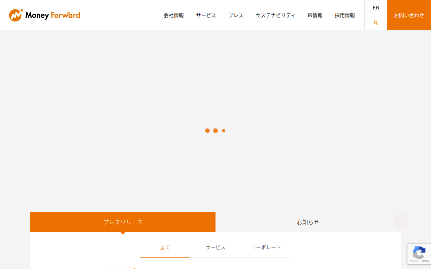Open the 会社情報 menu
Viewport: 431px width, 269px height.
[174, 15]
